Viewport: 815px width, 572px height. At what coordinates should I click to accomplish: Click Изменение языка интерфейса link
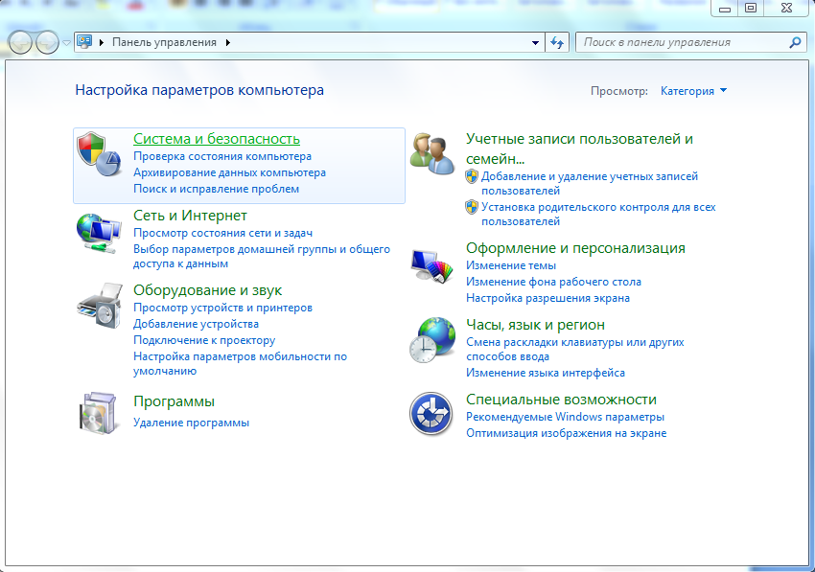pyautogui.click(x=545, y=373)
